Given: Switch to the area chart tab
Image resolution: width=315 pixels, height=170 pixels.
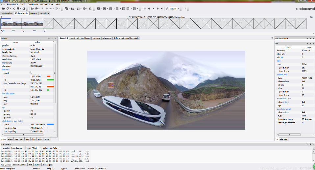Looking at the screenshot, I should (x=44, y=13).
